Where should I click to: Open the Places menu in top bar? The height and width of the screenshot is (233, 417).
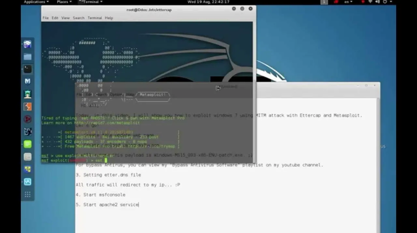click(x=64, y=2)
